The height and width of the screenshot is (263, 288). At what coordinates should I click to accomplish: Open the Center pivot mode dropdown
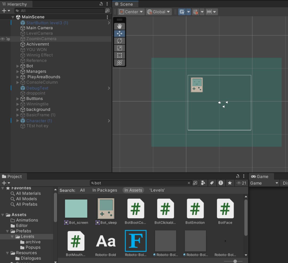131,12
